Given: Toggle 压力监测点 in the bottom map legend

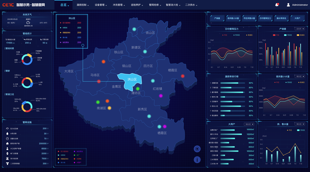Looking at the screenshot, I should pyautogui.click(x=63, y=151).
